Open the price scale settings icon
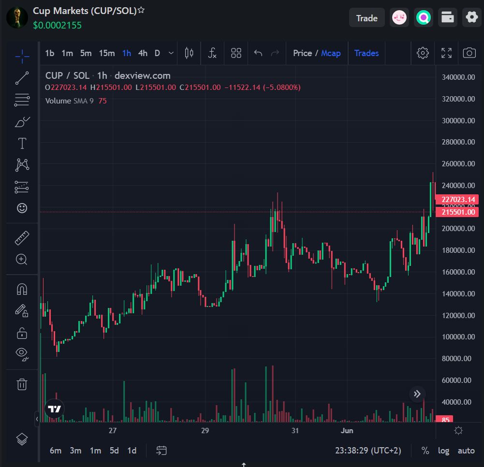 point(458,430)
